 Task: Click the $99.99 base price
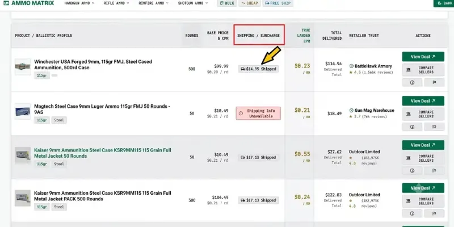coord(221,66)
